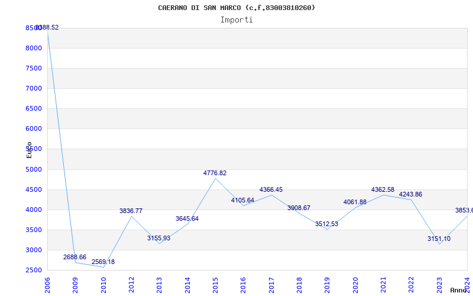The width and height of the screenshot is (473, 296).
Task: Click x-axis year 2023
Action: (439, 285)
